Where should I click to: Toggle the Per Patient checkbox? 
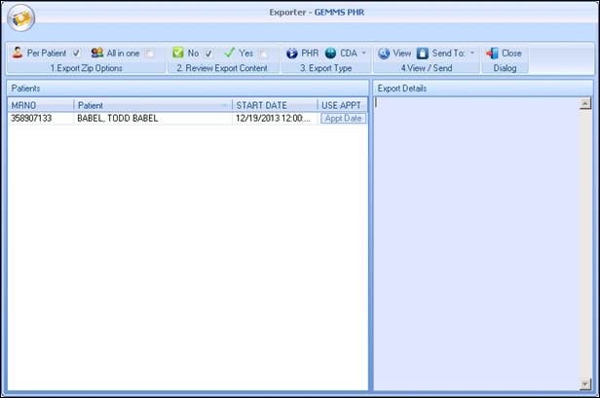pyautogui.click(x=76, y=54)
